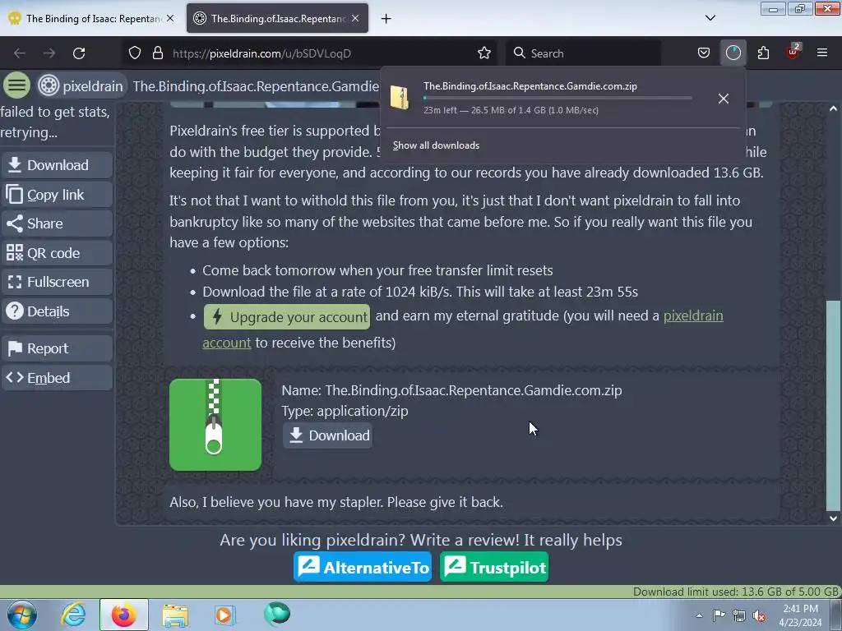Click Download under the file name

[x=327, y=435]
